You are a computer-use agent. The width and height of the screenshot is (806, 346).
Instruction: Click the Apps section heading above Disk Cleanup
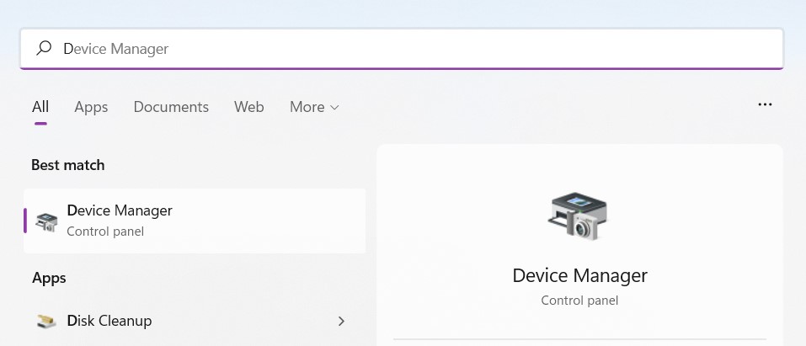point(50,278)
